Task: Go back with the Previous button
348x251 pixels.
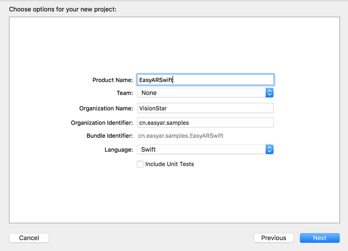Action: coord(274,238)
